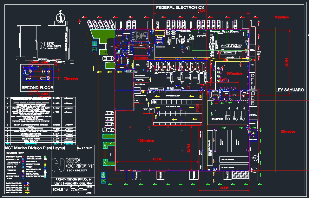Image resolution: width=309 pixels, height=198 pixels.
Task: Select the 128metros annotation
Action: 146,141
